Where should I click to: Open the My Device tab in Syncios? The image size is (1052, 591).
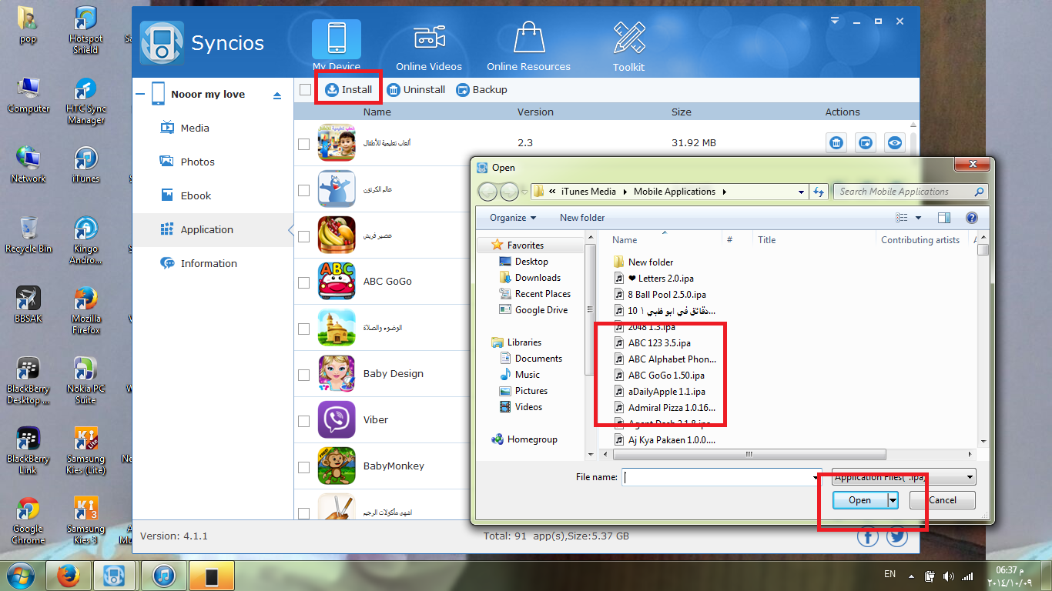(x=337, y=46)
